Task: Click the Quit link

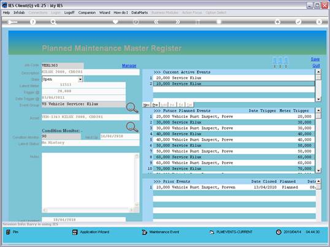Action: (316, 66)
